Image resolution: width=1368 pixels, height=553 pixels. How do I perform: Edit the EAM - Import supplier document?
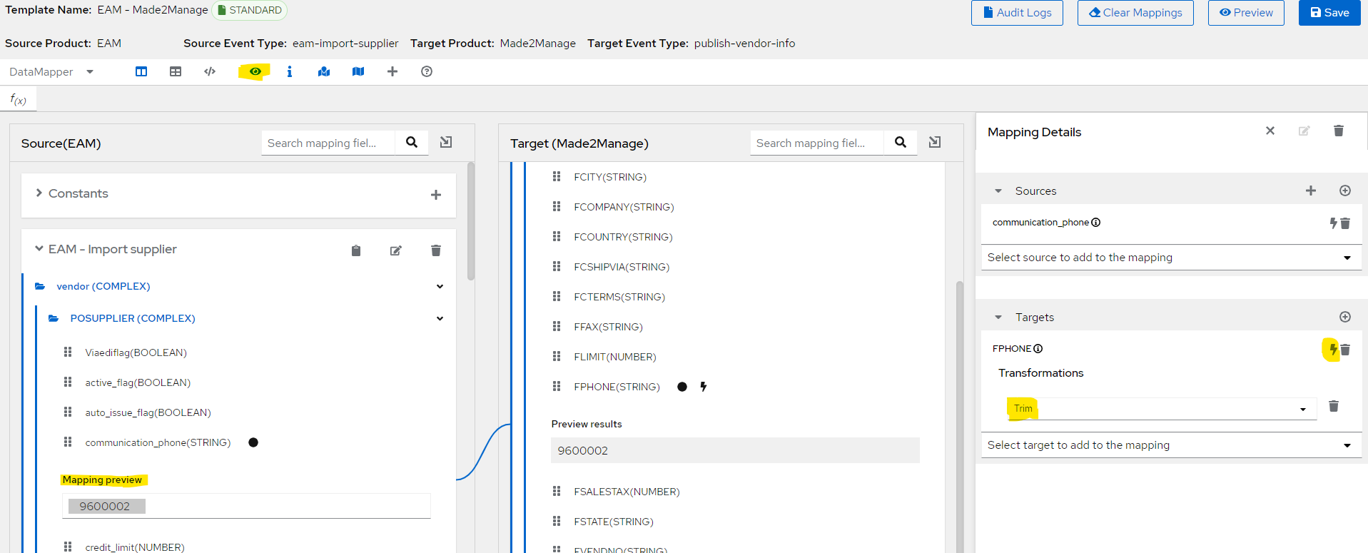(396, 250)
